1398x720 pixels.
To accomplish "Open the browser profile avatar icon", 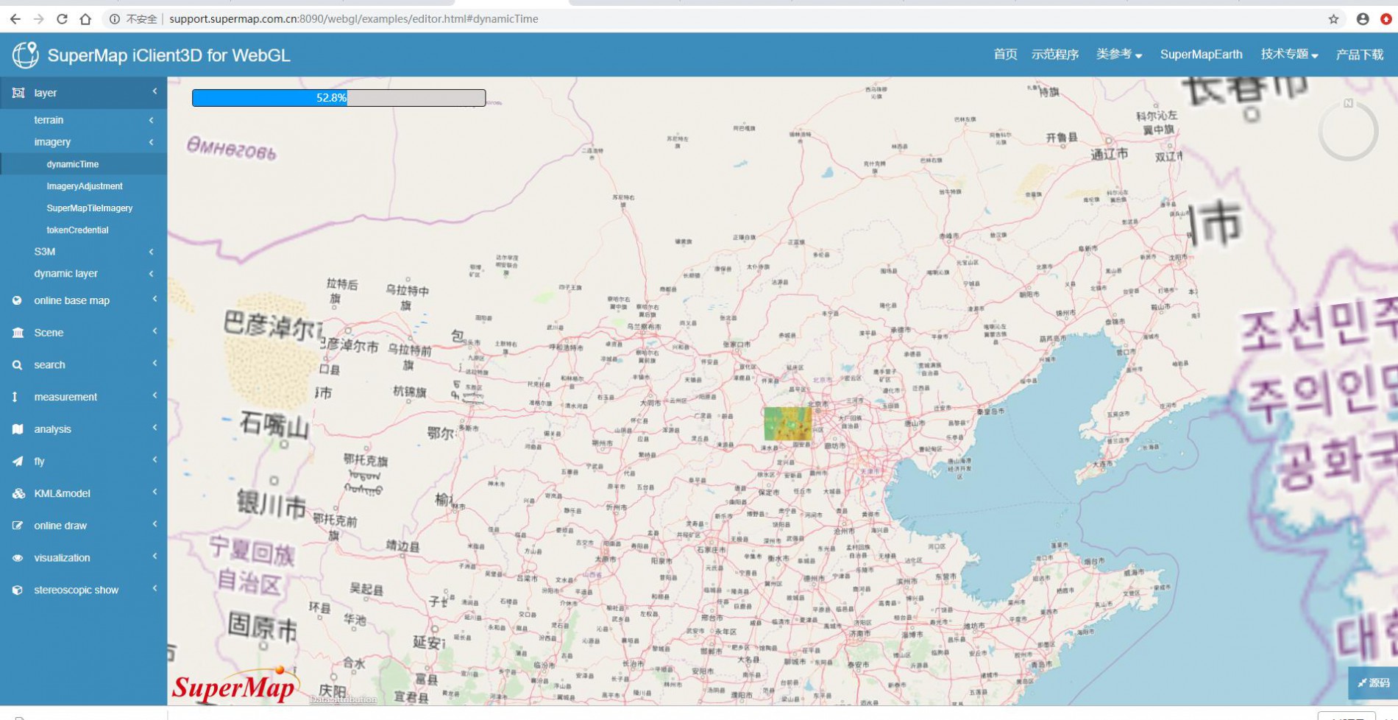I will point(1363,19).
